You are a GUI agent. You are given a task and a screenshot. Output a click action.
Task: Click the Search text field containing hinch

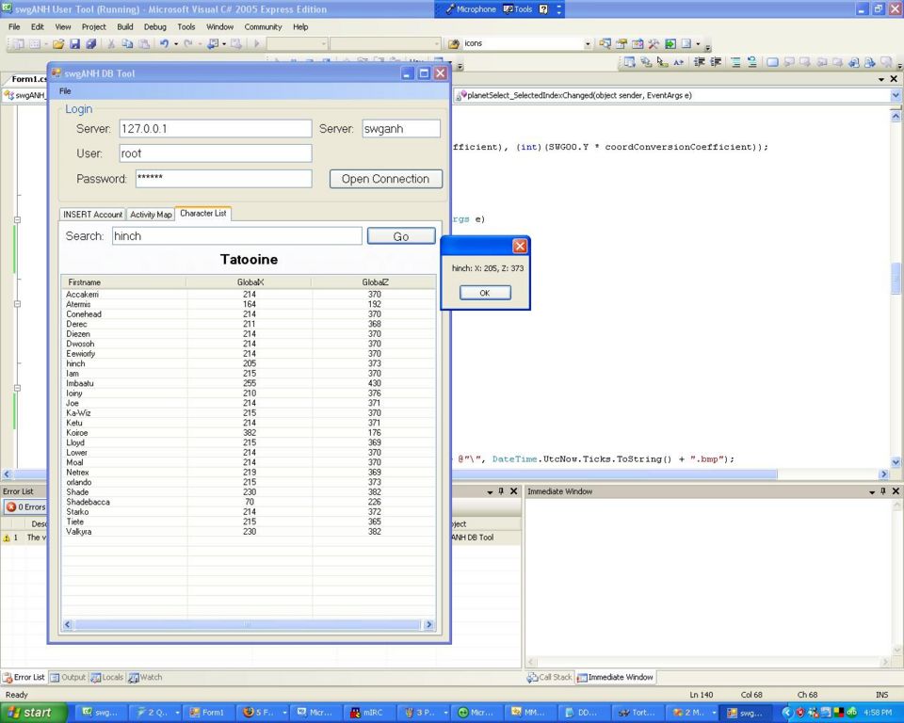pyautogui.click(x=236, y=236)
